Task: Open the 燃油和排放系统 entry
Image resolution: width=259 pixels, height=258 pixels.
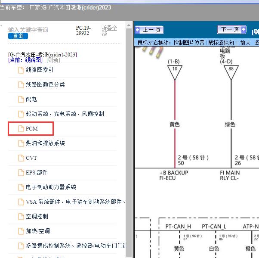Action: (x=45, y=143)
